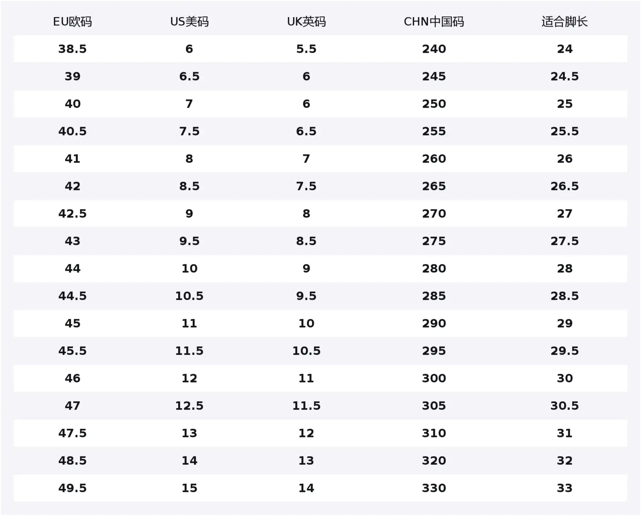Click the CHN中国码 column header
This screenshot has width=641, height=516.
coord(434,22)
